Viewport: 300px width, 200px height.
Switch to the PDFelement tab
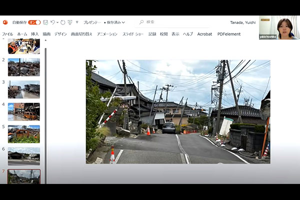(x=228, y=34)
